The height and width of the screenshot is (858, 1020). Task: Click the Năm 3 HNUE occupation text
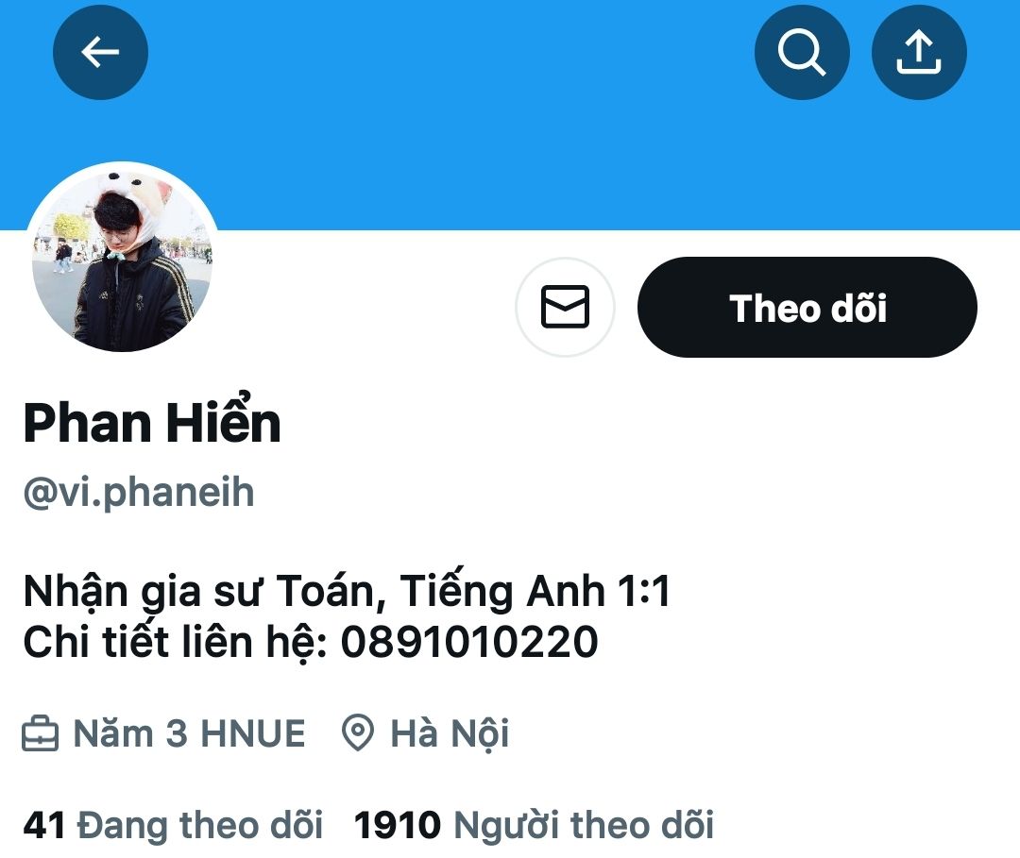click(x=189, y=733)
